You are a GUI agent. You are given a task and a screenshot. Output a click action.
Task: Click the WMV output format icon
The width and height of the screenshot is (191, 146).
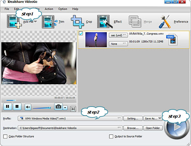[172, 40]
